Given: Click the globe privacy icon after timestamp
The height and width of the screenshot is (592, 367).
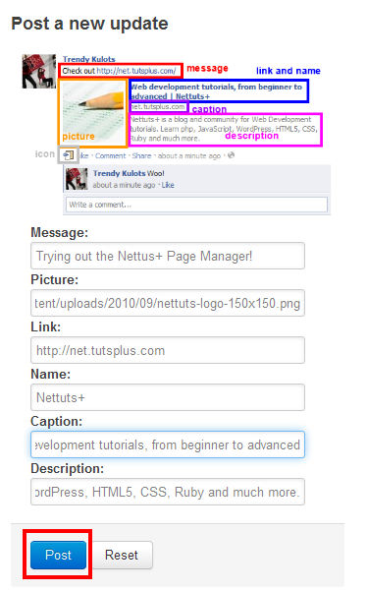Looking at the screenshot, I should 231,155.
